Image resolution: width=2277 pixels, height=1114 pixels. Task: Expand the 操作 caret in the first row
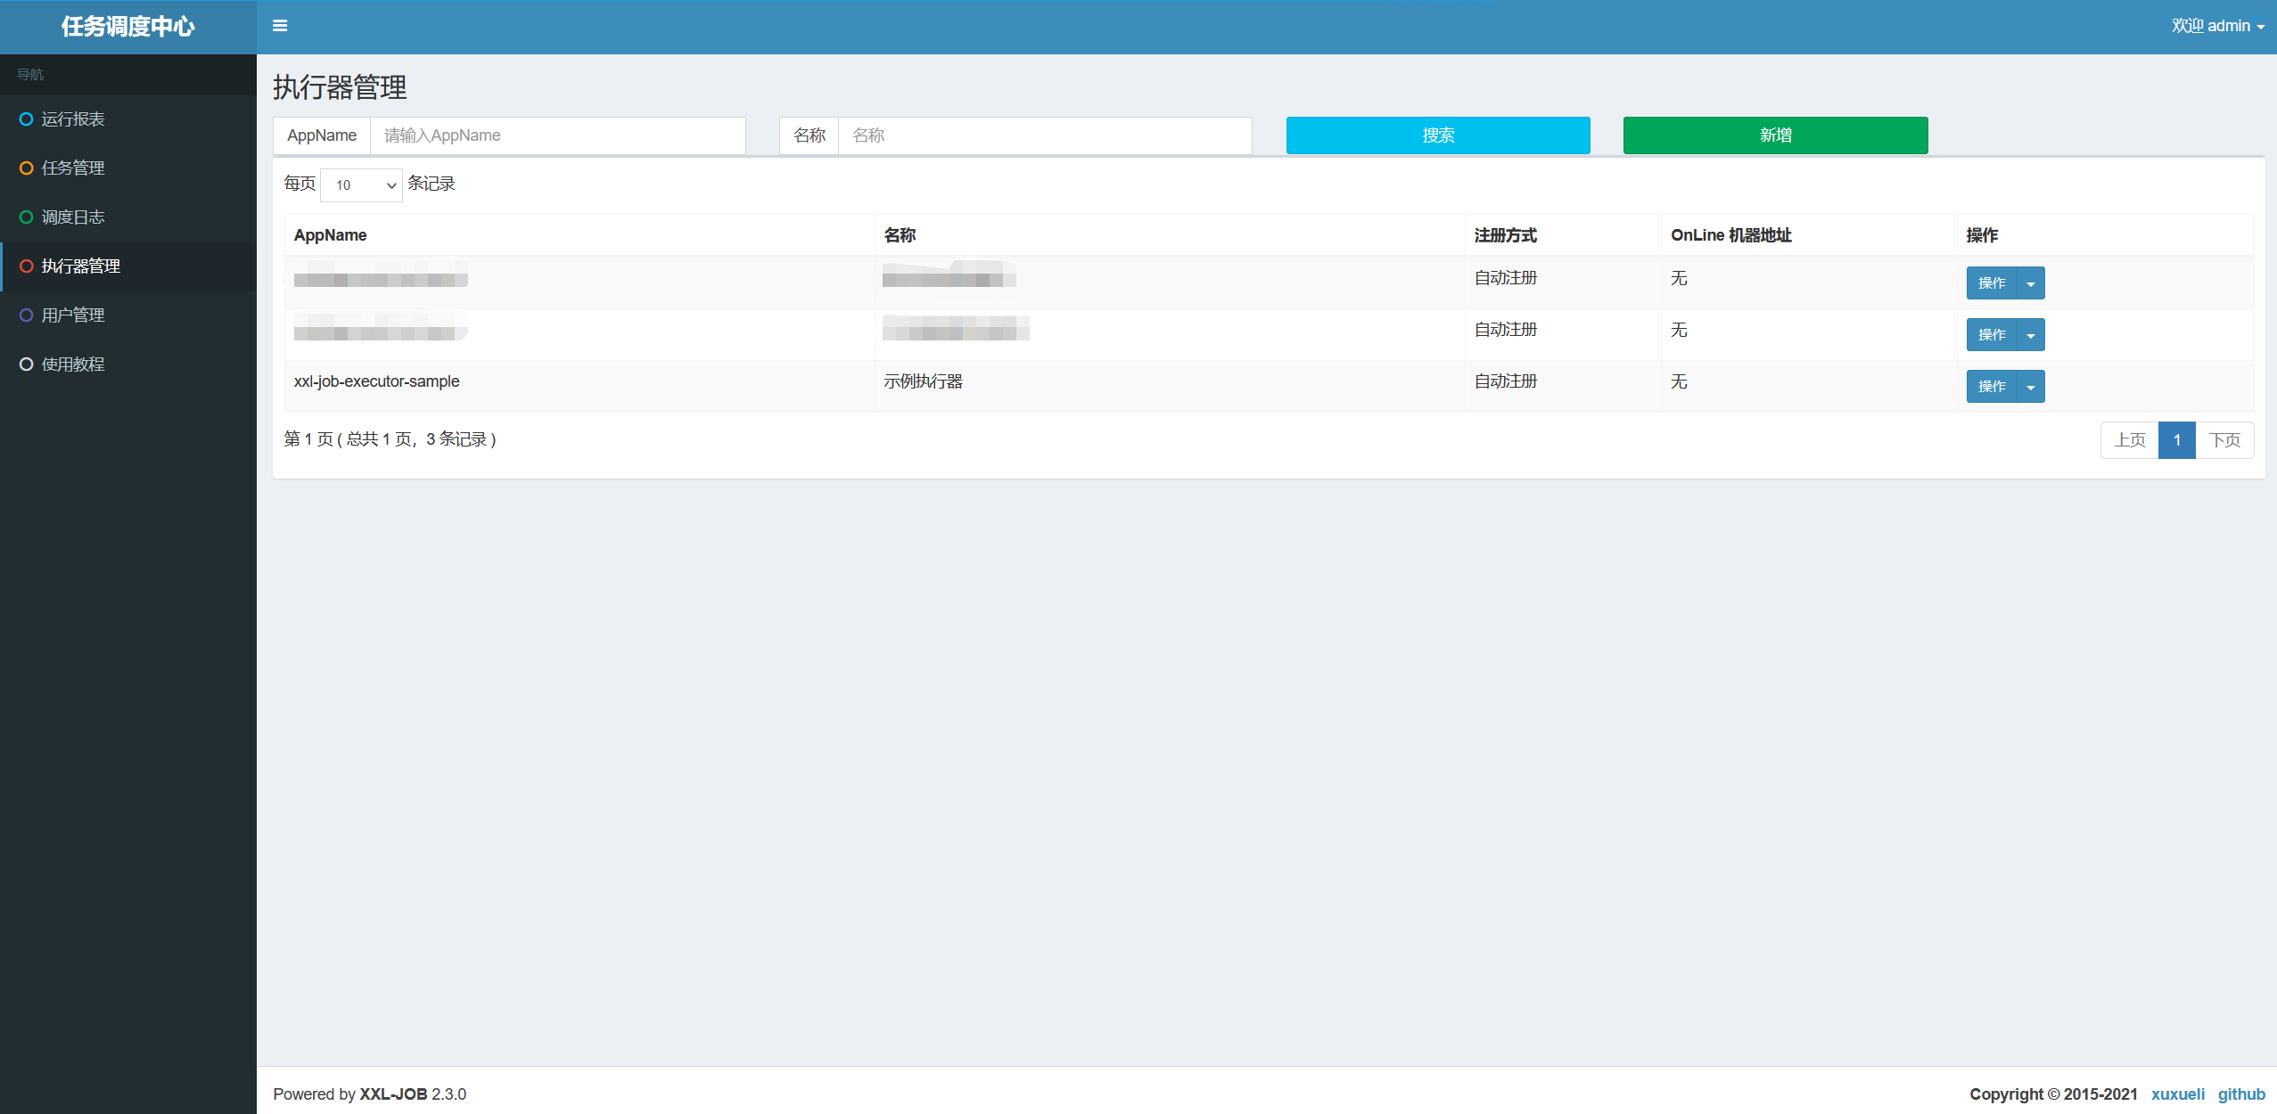click(2030, 283)
